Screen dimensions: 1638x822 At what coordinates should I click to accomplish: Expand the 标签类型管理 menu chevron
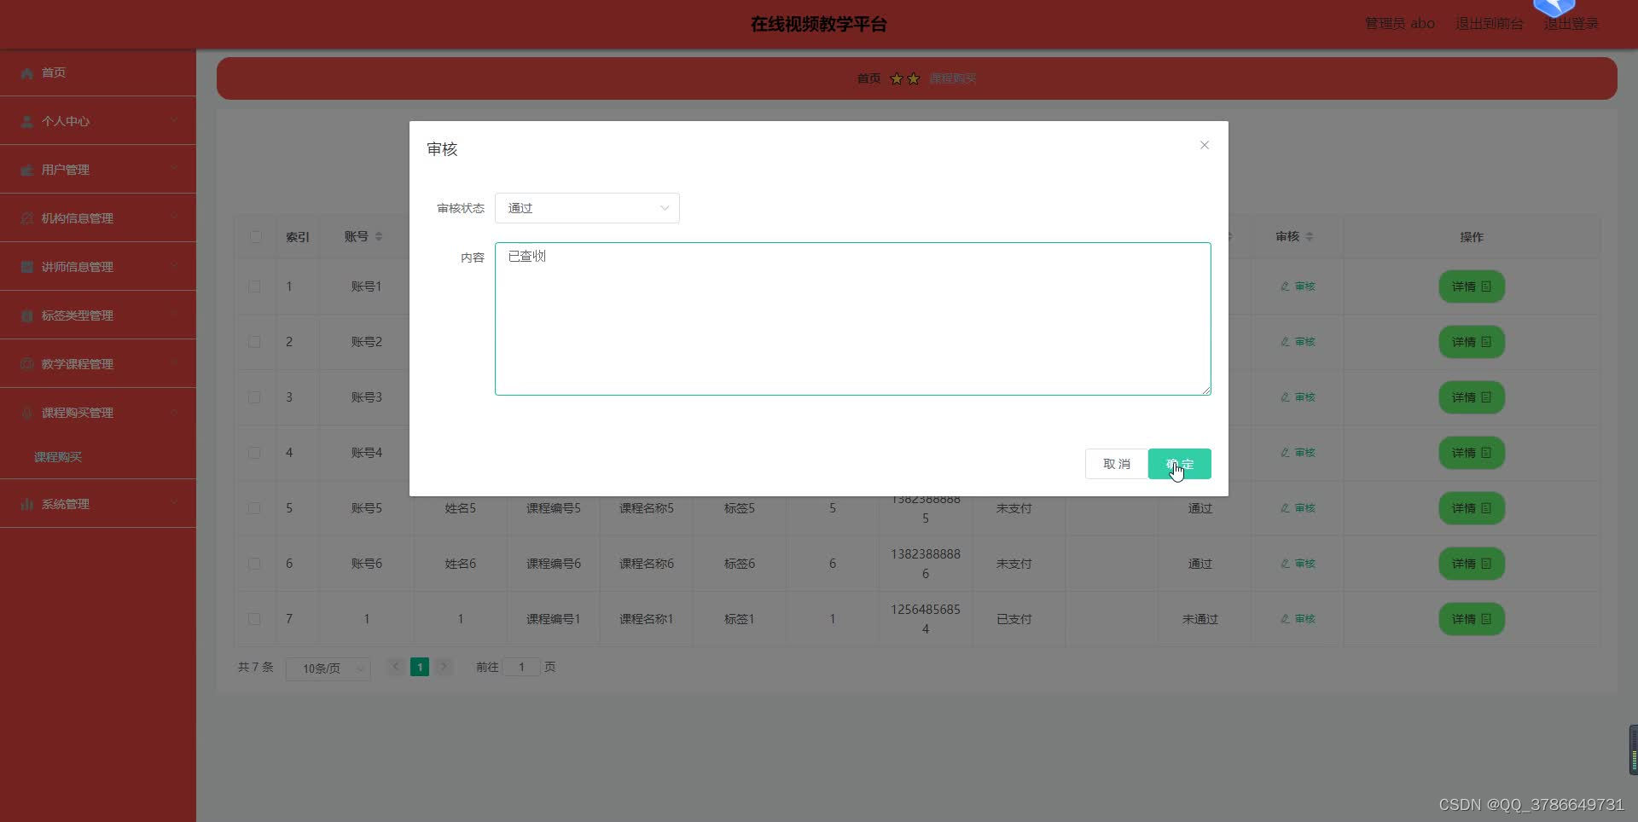(x=174, y=315)
